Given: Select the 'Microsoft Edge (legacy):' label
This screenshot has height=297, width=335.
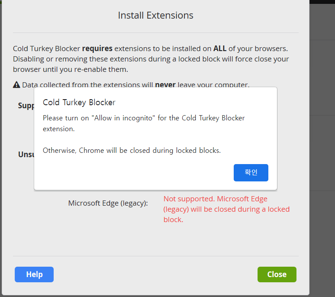Looking at the screenshot, I should coord(108,203).
